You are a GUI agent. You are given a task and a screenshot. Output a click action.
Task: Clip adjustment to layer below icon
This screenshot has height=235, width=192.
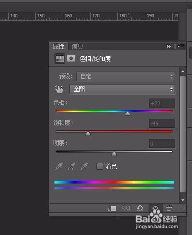(x=111, y=209)
